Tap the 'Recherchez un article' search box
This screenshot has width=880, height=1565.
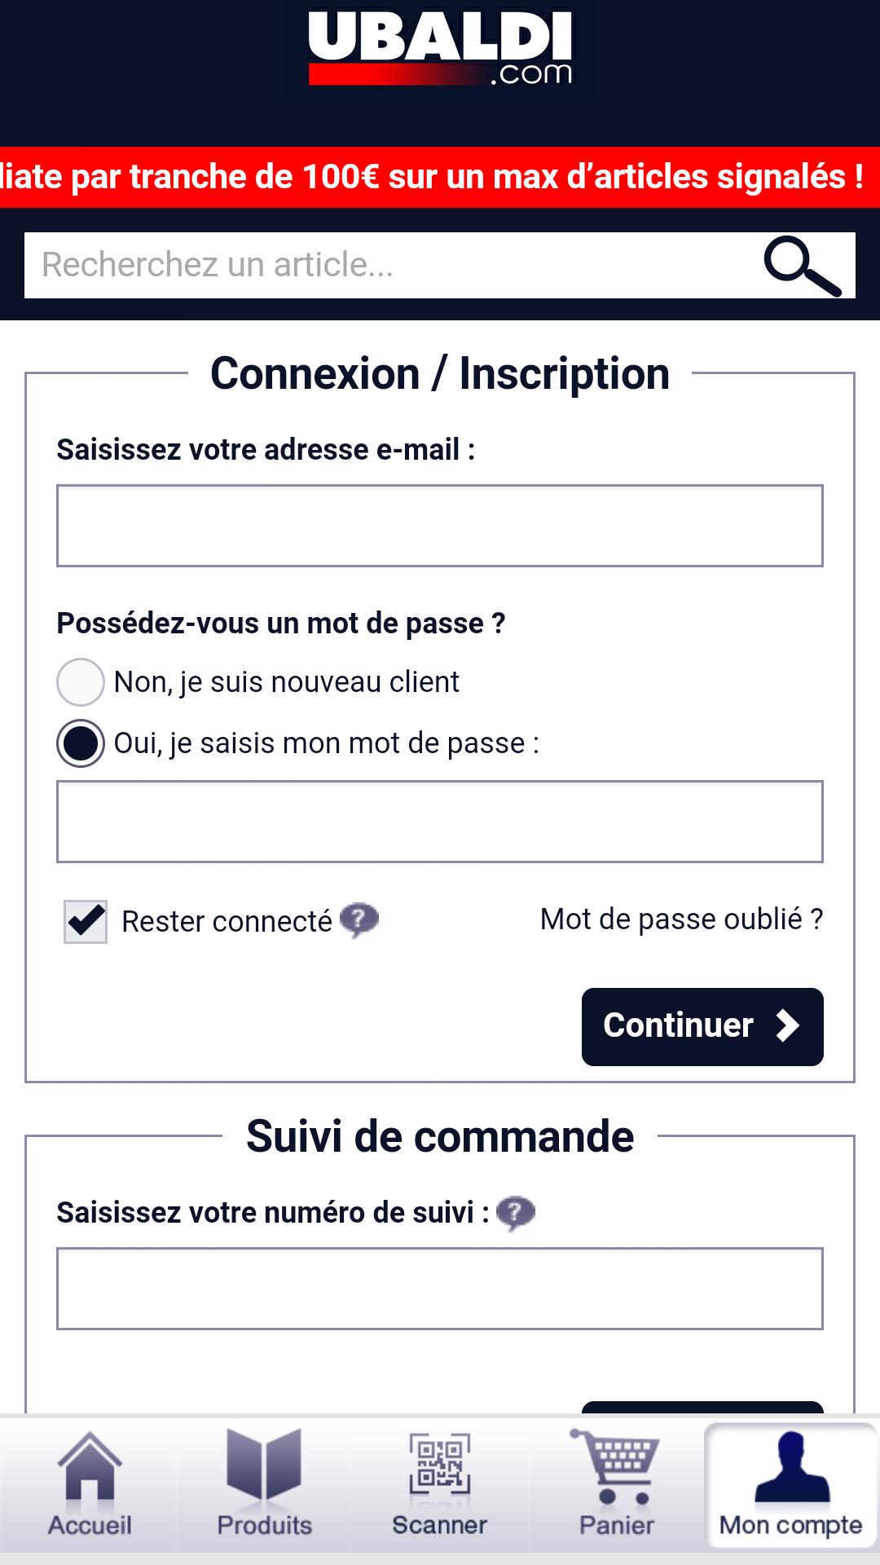click(x=391, y=266)
